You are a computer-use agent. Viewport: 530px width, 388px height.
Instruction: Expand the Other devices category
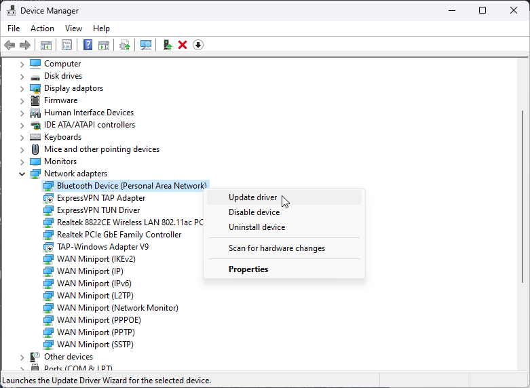click(x=22, y=357)
